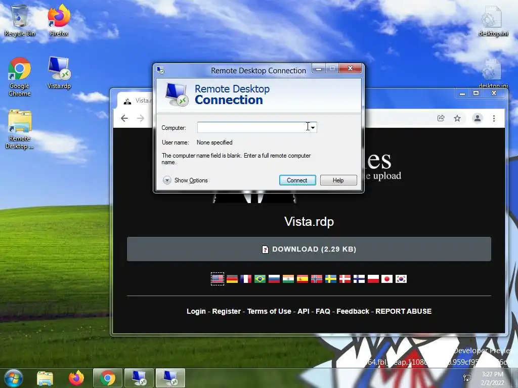Screen dimensions: 518x388
Task: Select the German flag language
Action: 232,279
